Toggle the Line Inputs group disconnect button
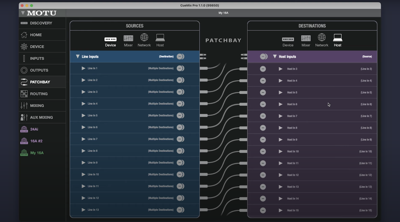Viewport: 400px width, 222px height. point(180,56)
